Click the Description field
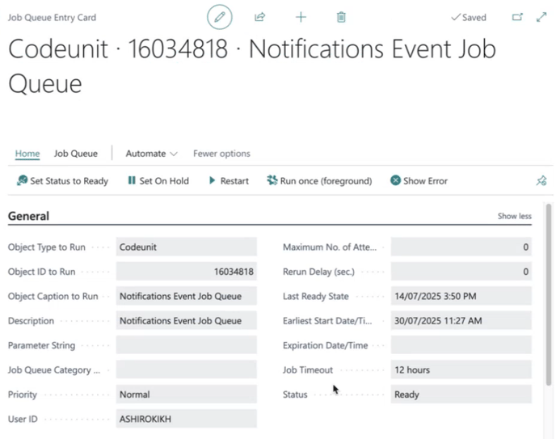Viewport: 556px width, 439px height. (x=186, y=321)
